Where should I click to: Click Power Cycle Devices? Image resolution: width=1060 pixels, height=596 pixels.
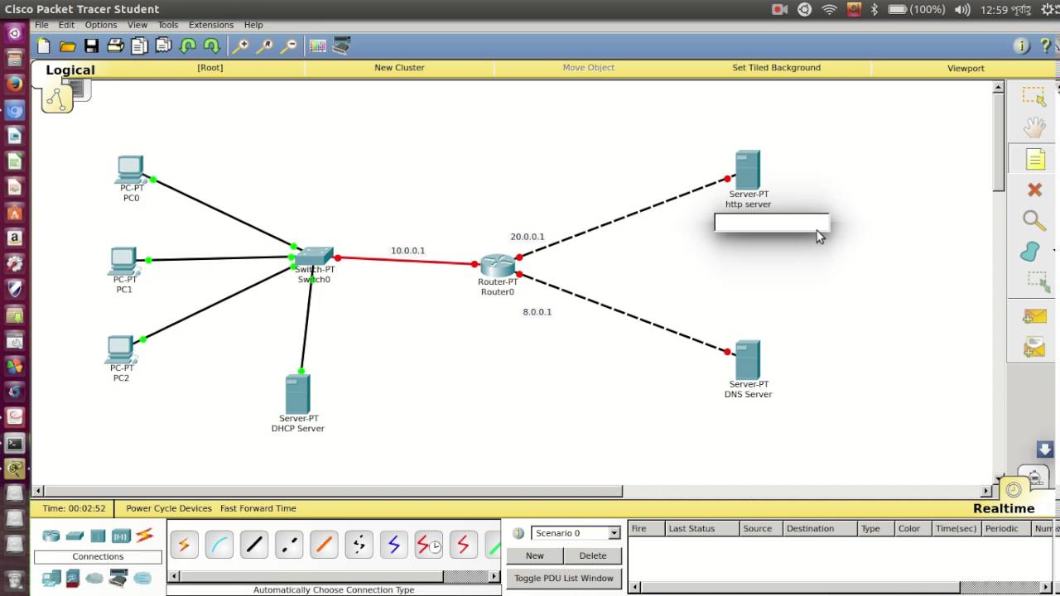pos(169,508)
